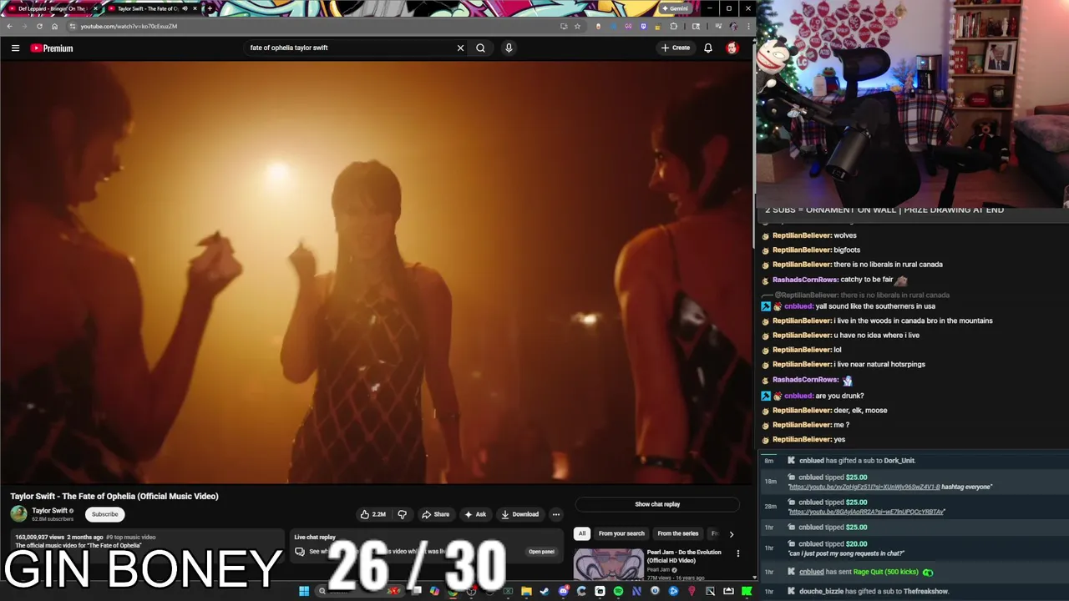
Task: Select the 'From your search' chip
Action: tap(621, 533)
